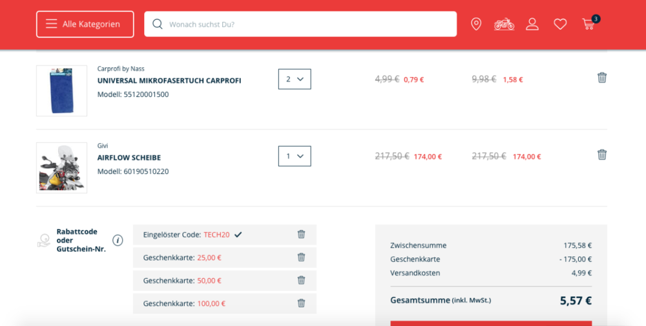
Task: Open the wishlist heart icon
Action: 560,24
